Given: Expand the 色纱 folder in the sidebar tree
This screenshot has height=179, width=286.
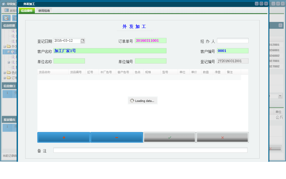Looking at the screenshot, I should 5,73.
